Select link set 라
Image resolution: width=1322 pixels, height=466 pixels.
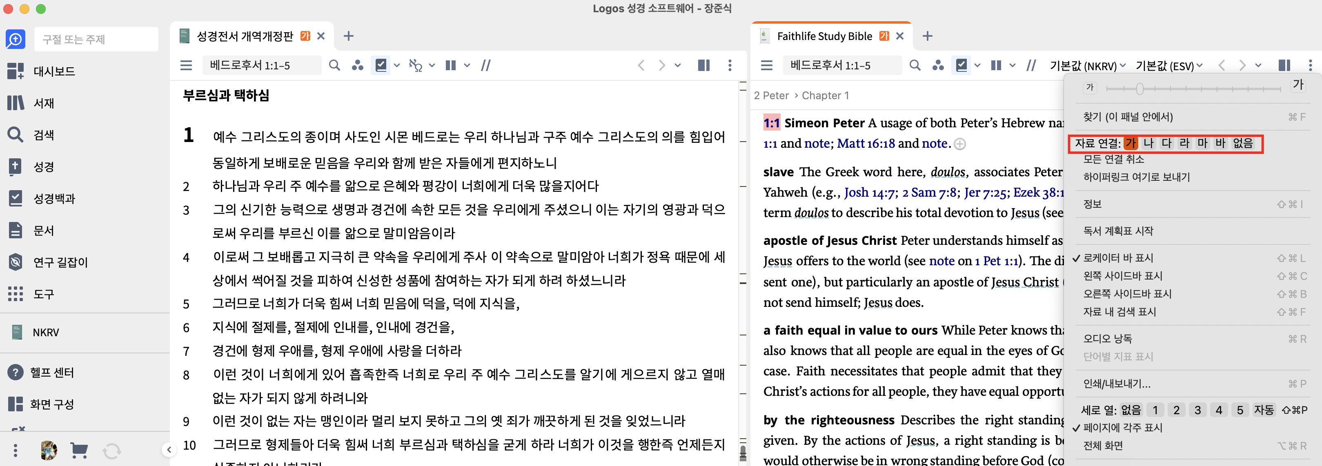1184,143
